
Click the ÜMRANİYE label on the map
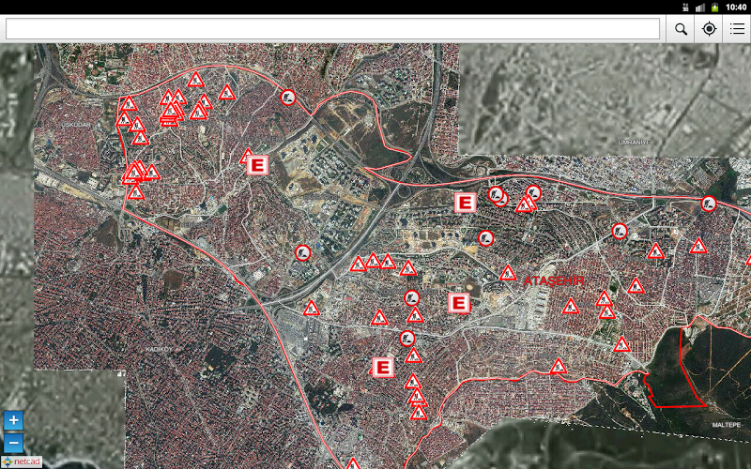pos(634,142)
